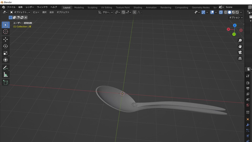The width and height of the screenshot is (252, 142).
Task: Click the Y axis on navigation gizmo
Action: (234, 34)
